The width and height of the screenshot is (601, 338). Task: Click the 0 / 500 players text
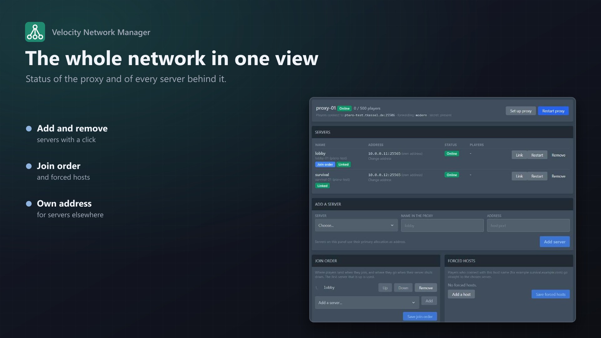click(367, 108)
